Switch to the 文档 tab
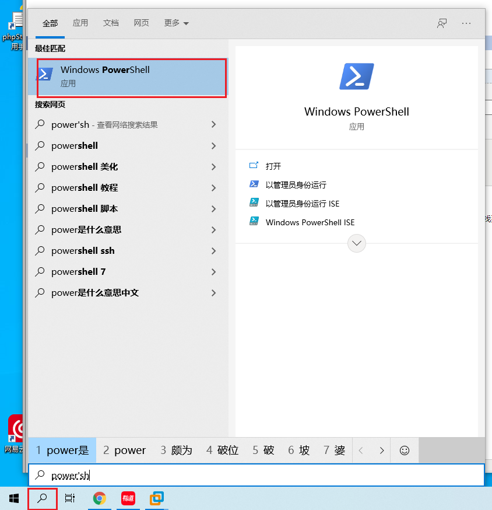This screenshot has width=492, height=510. (111, 23)
